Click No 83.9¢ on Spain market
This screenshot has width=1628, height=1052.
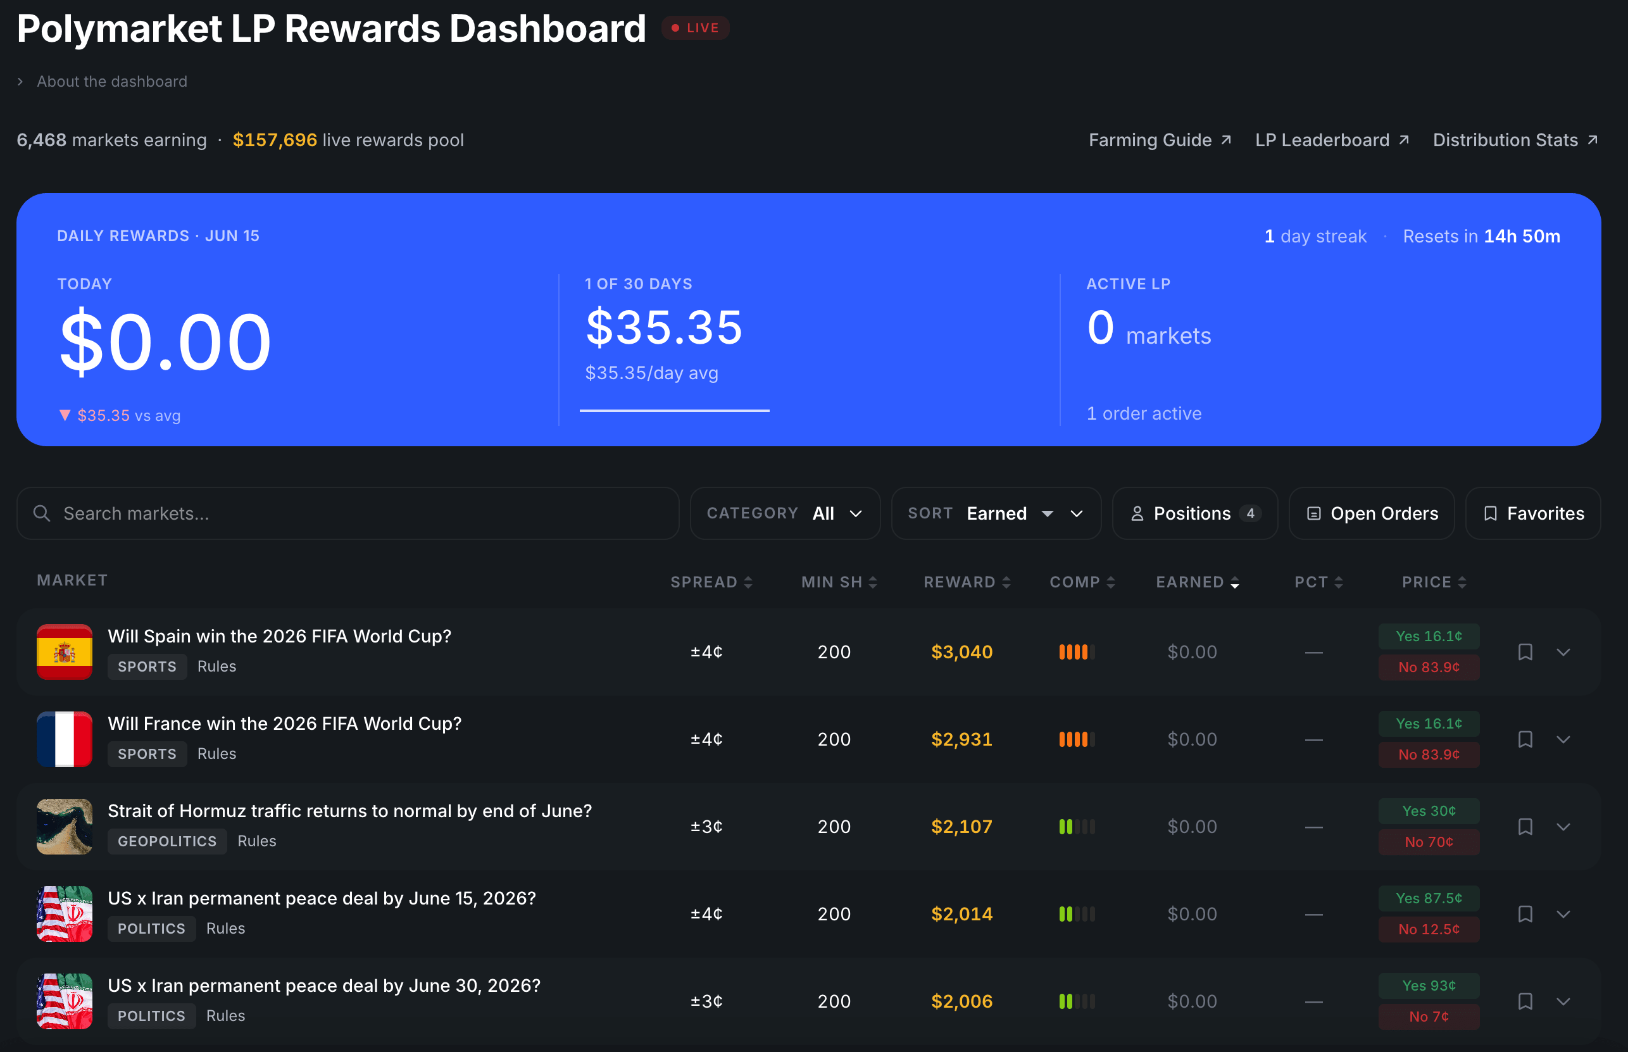pyautogui.click(x=1429, y=667)
